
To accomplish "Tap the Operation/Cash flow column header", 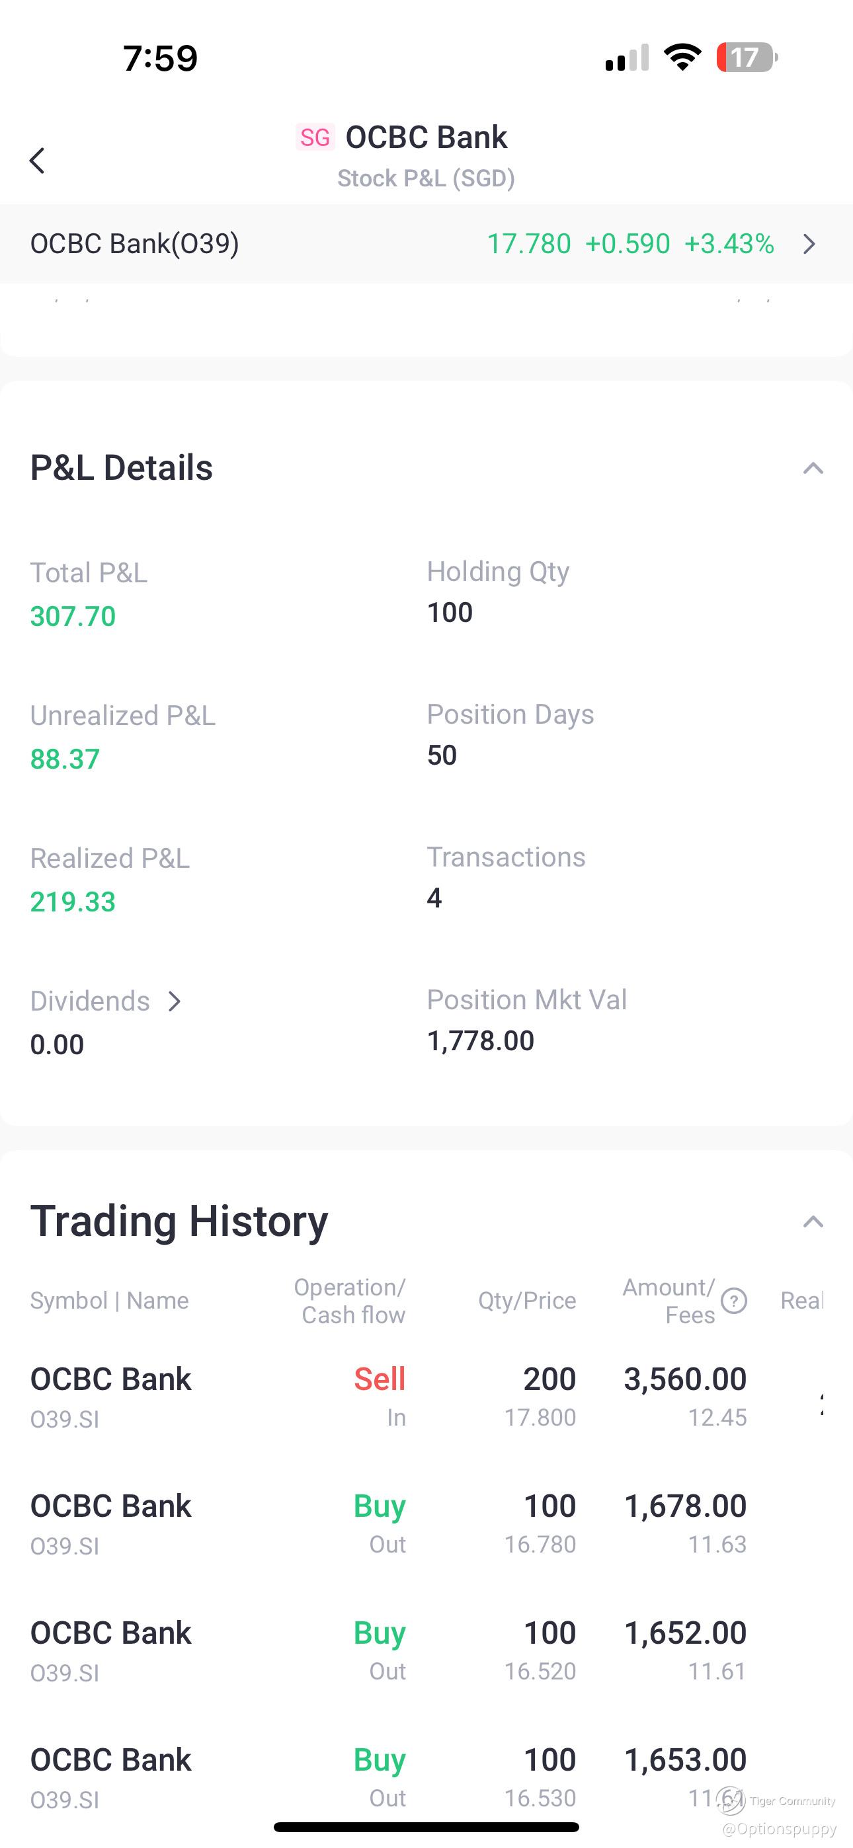I will pos(350,1301).
